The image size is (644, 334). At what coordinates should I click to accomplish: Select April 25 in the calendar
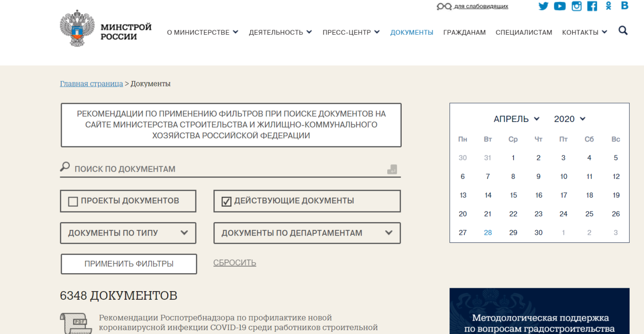click(x=590, y=214)
